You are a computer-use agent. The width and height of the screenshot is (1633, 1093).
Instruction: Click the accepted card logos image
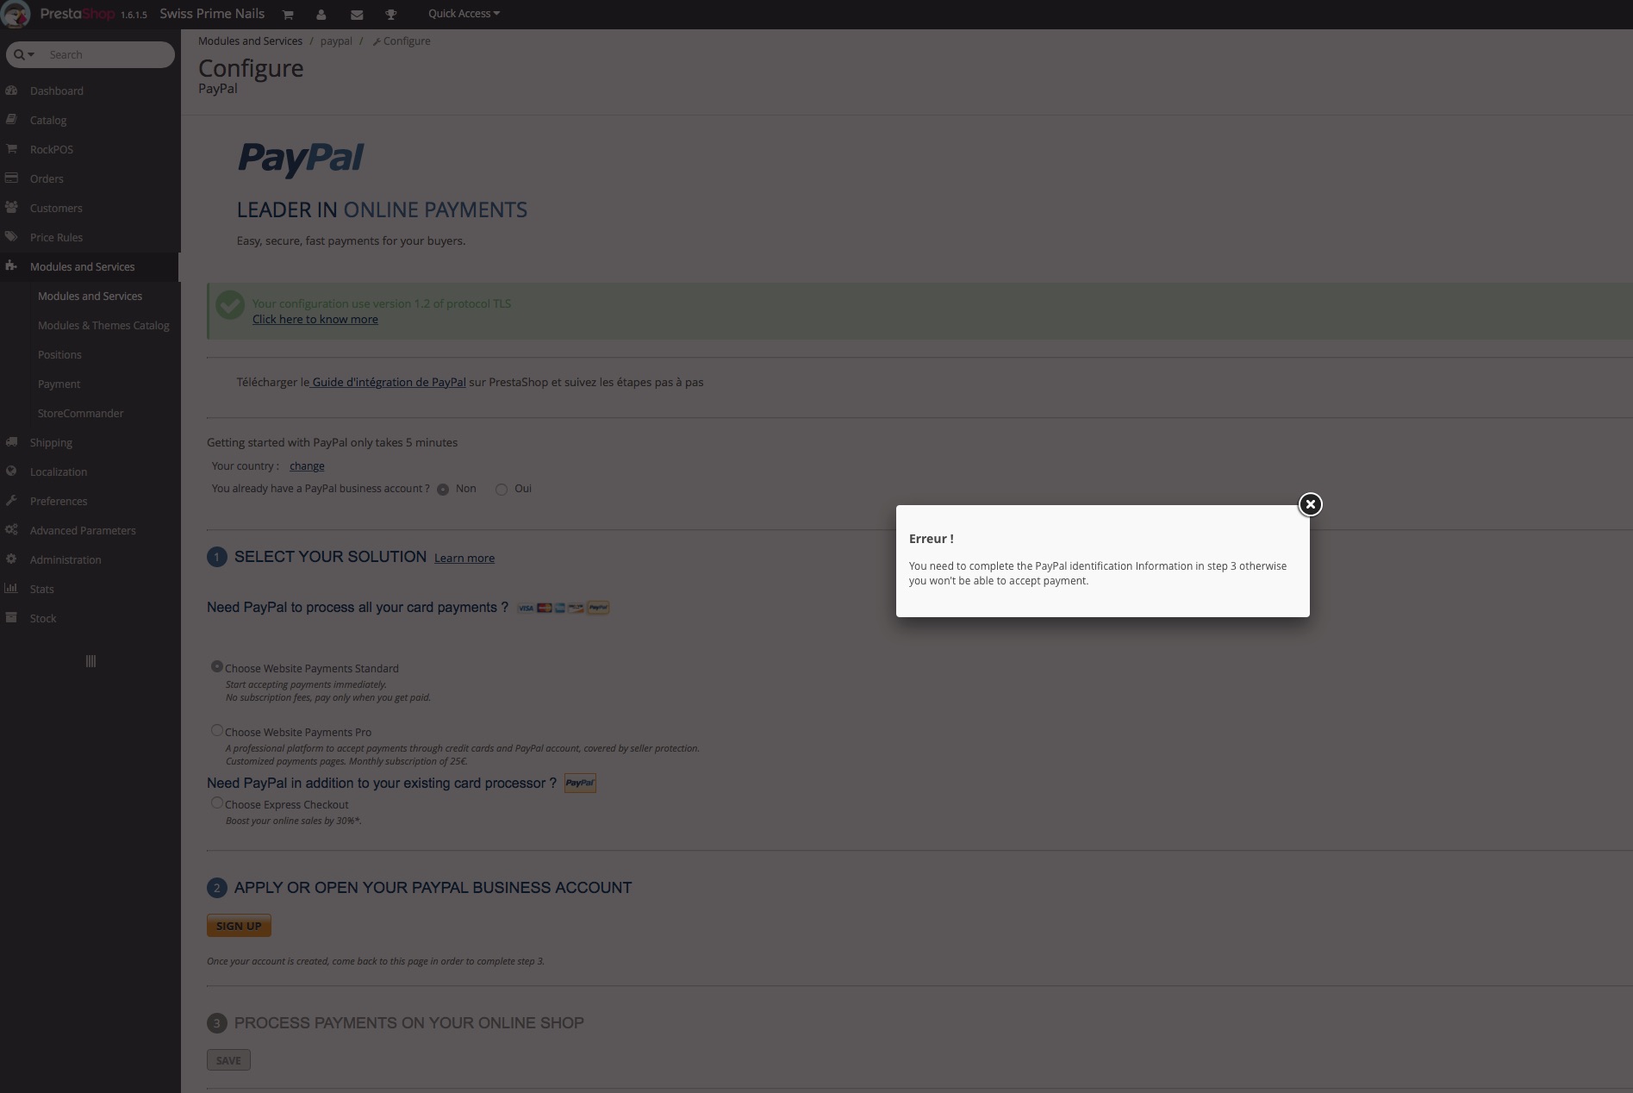[x=564, y=608]
